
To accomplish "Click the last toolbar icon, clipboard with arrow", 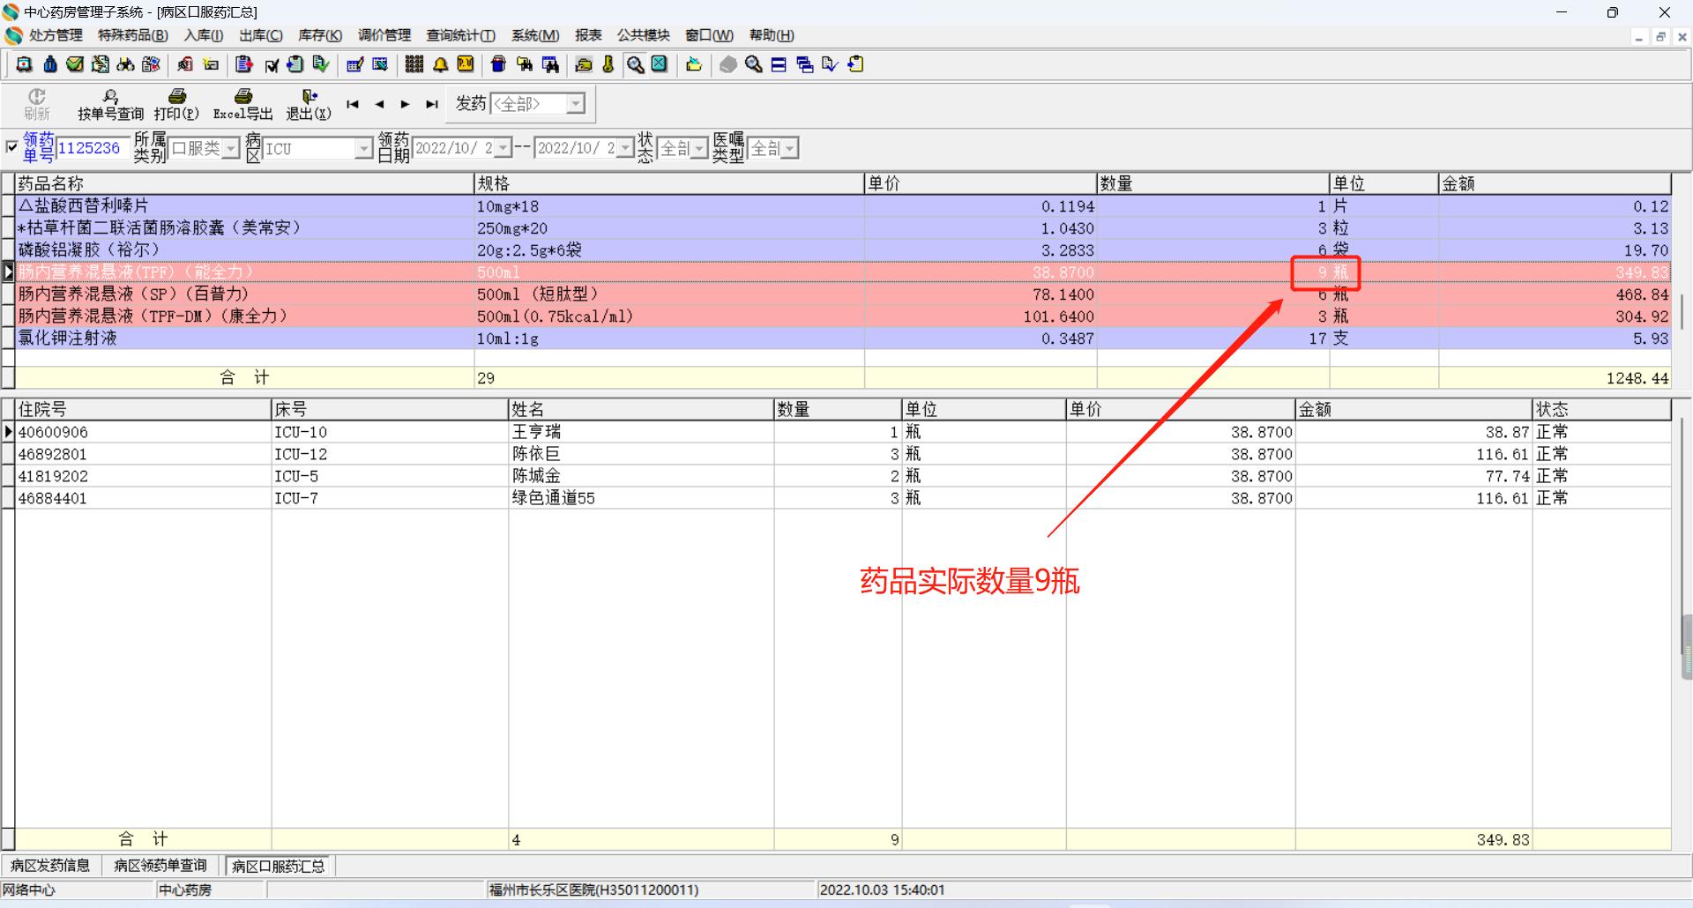I will (855, 64).
